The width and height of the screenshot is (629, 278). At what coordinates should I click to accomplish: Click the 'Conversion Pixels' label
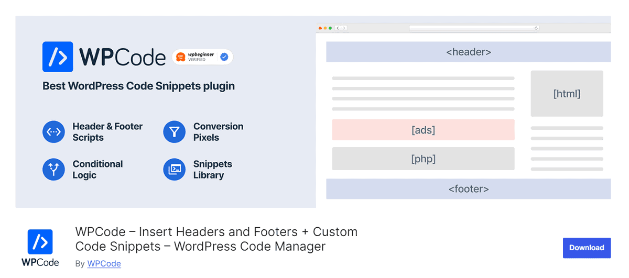[x=218, y=132]
